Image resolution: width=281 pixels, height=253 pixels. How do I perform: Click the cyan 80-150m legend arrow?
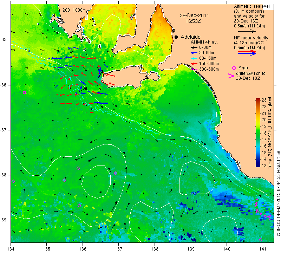pos(194,58)
